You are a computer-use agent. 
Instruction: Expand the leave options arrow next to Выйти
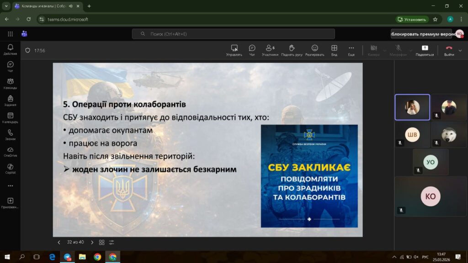tap(460, 50)
